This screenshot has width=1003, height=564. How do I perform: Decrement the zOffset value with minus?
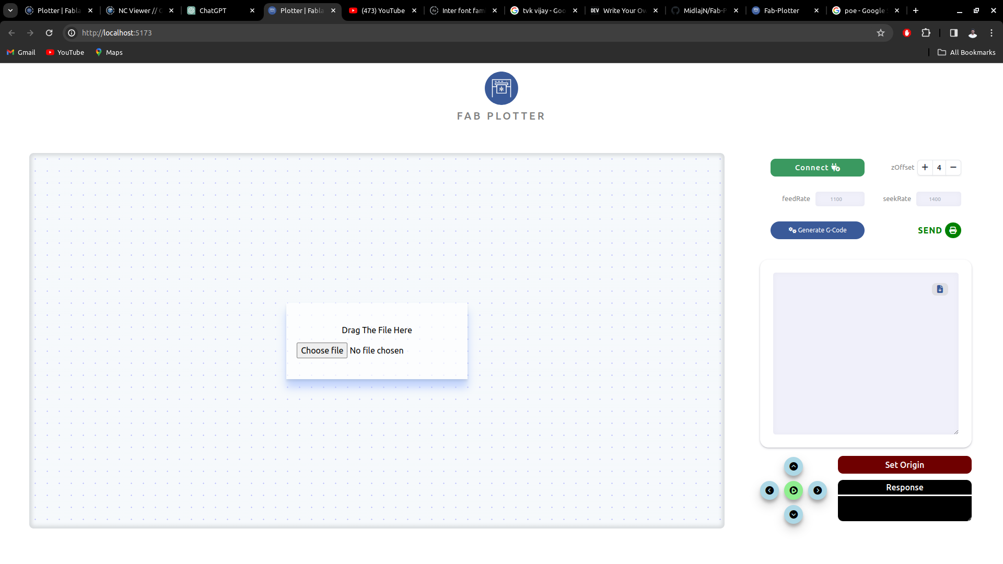coord(953,167)
